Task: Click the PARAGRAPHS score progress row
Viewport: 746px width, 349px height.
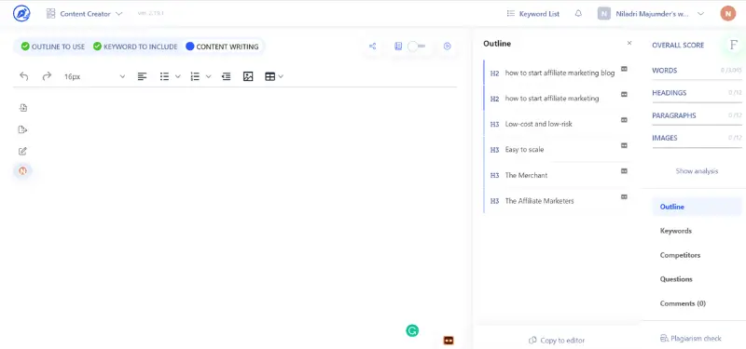Action: coord(697,117)
